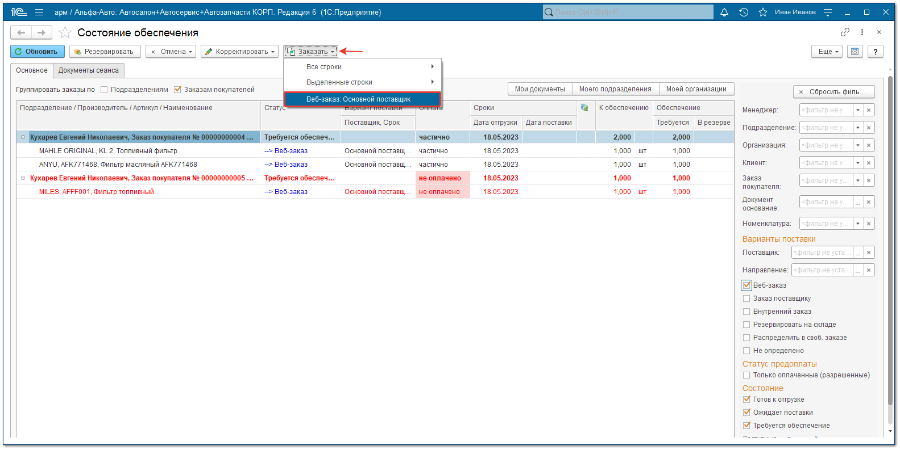The image size is (900, 450).
Task: Open Все строки submenu
Action: (x=362, y=67)
